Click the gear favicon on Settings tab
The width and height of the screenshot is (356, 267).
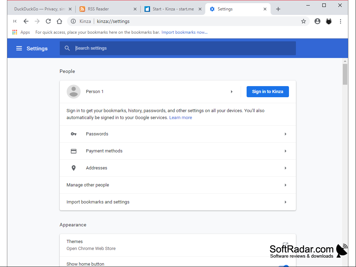pyautogui.click(x=212, y=9)
